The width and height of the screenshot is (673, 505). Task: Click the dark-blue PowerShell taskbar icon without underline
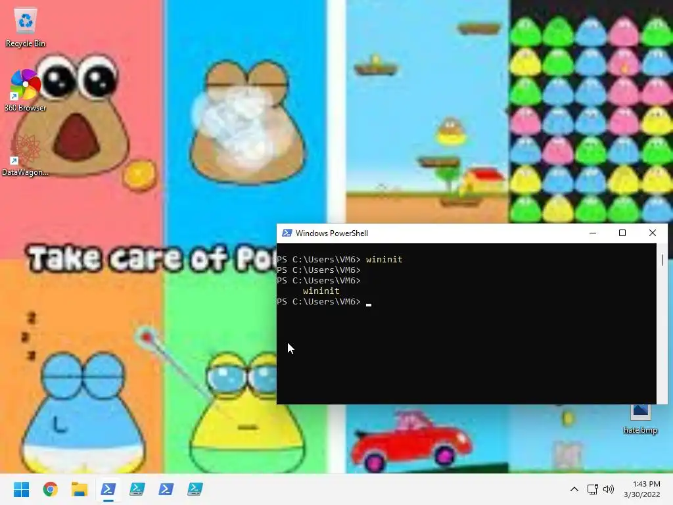(166, 489)
